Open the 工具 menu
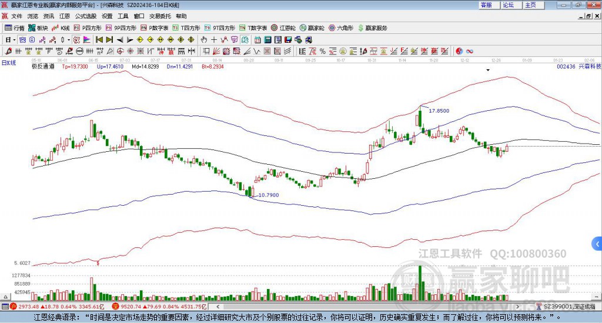This screenshot has width=602, height=323. pyautogui.click(x=123, y=16)
